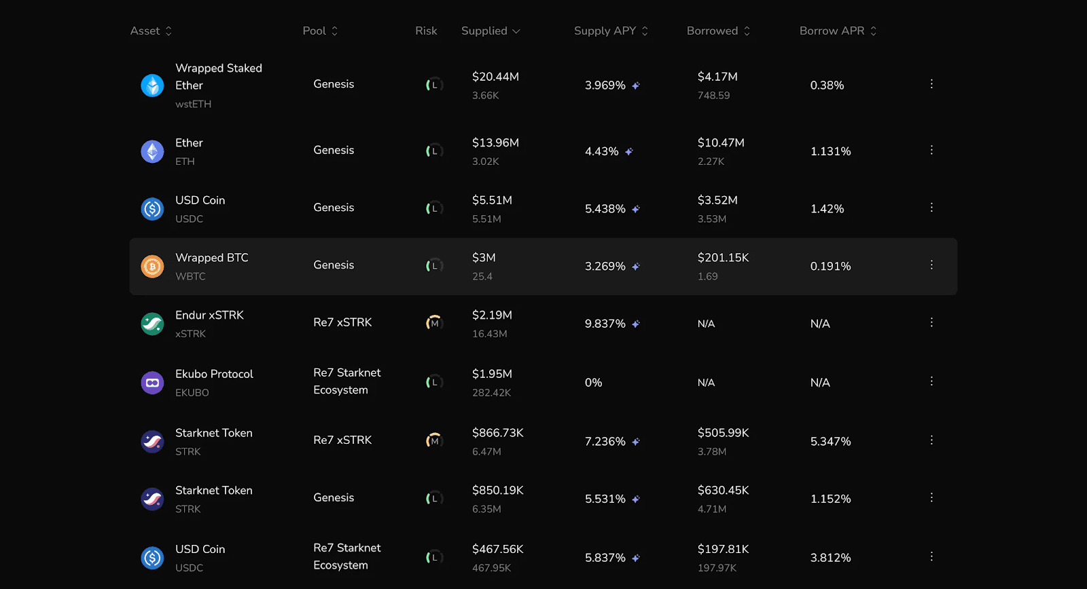
Task: Open three-dot menu for Starknet Token Genesis row
Action: pos(931,498)
